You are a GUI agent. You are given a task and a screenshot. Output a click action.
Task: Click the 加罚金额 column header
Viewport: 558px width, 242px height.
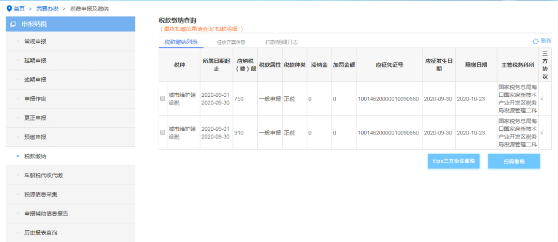(344, 65)
